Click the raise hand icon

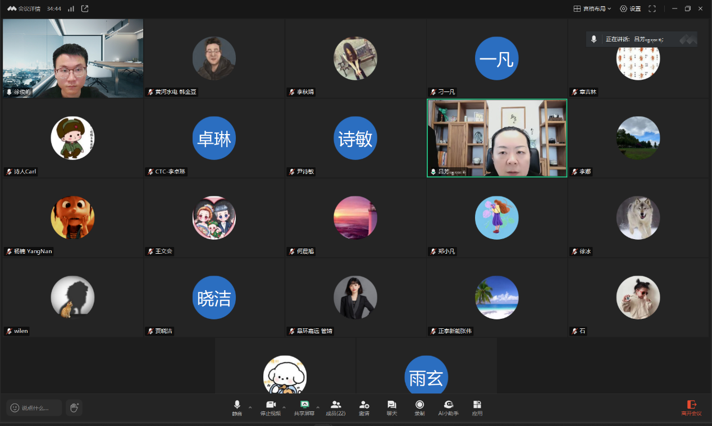[x=74, y=407]
